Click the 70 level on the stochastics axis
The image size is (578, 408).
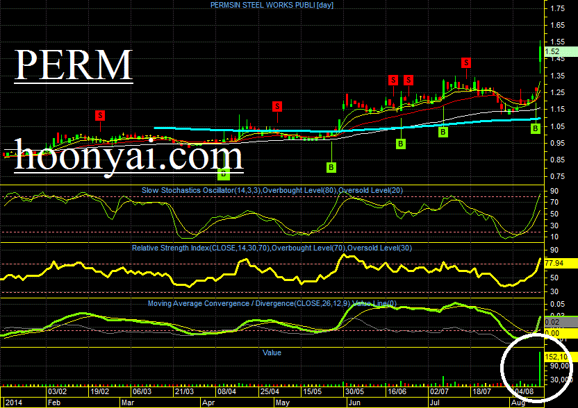[x=554, y=202]
